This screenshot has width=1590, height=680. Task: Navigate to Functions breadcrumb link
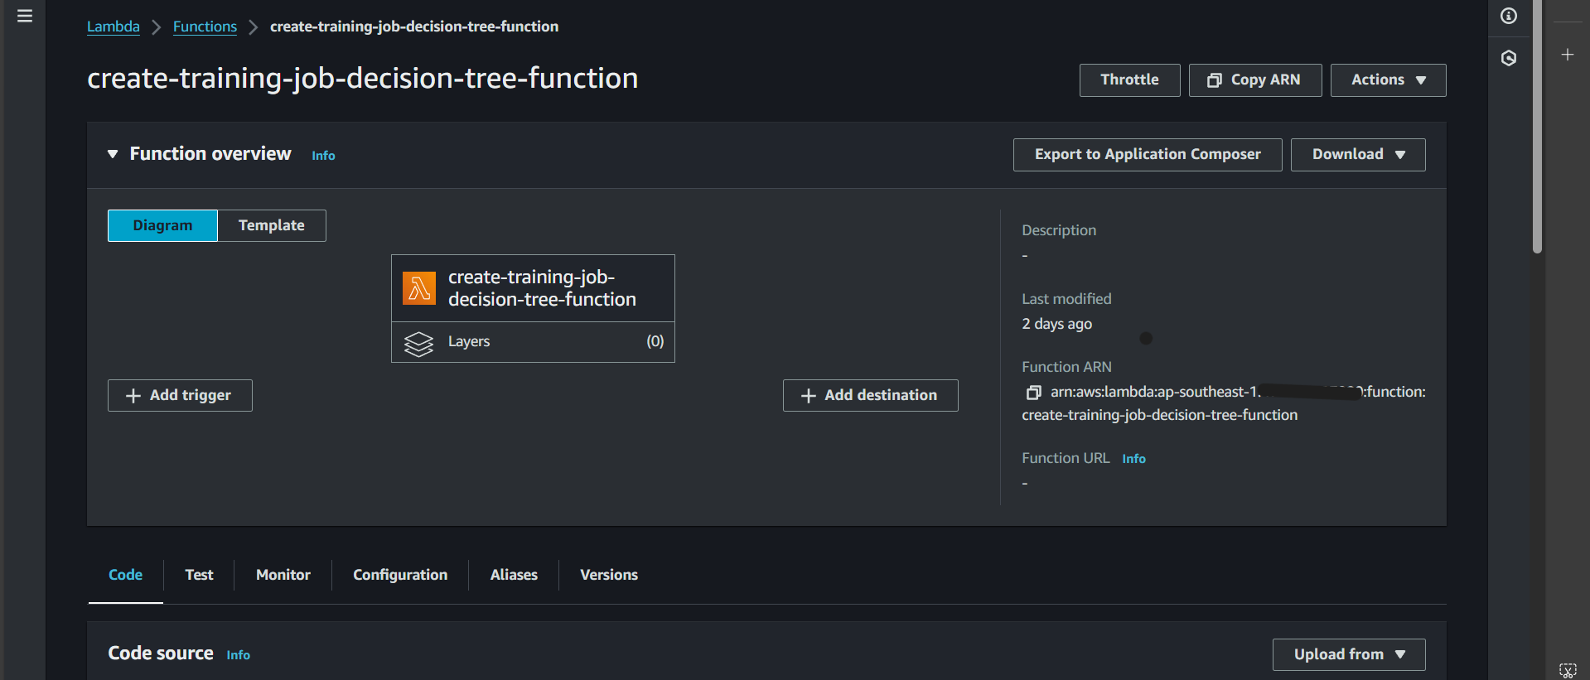point(205,27)
